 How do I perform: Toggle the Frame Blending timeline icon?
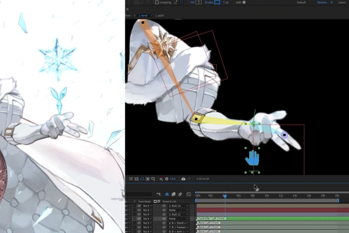174,194
